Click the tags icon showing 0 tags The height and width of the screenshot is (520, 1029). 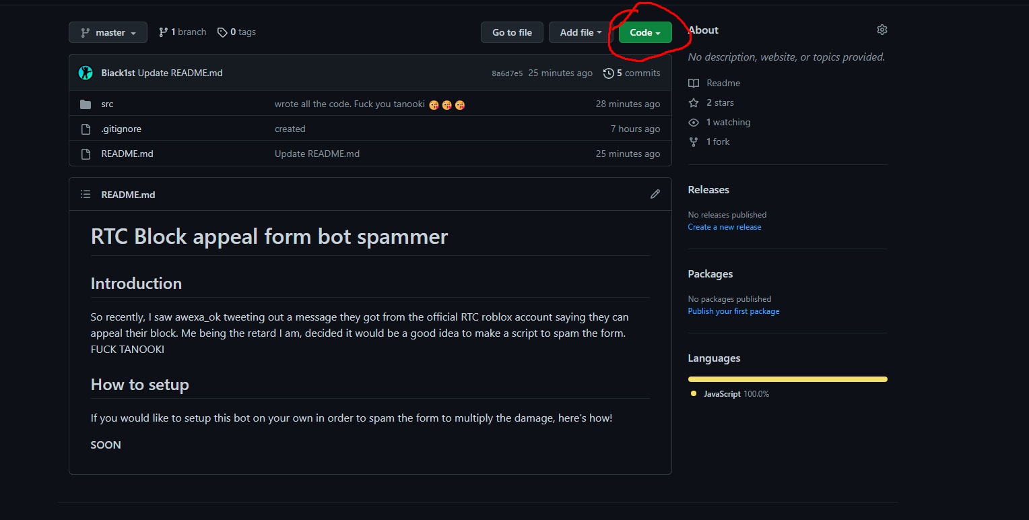point(222,32)
